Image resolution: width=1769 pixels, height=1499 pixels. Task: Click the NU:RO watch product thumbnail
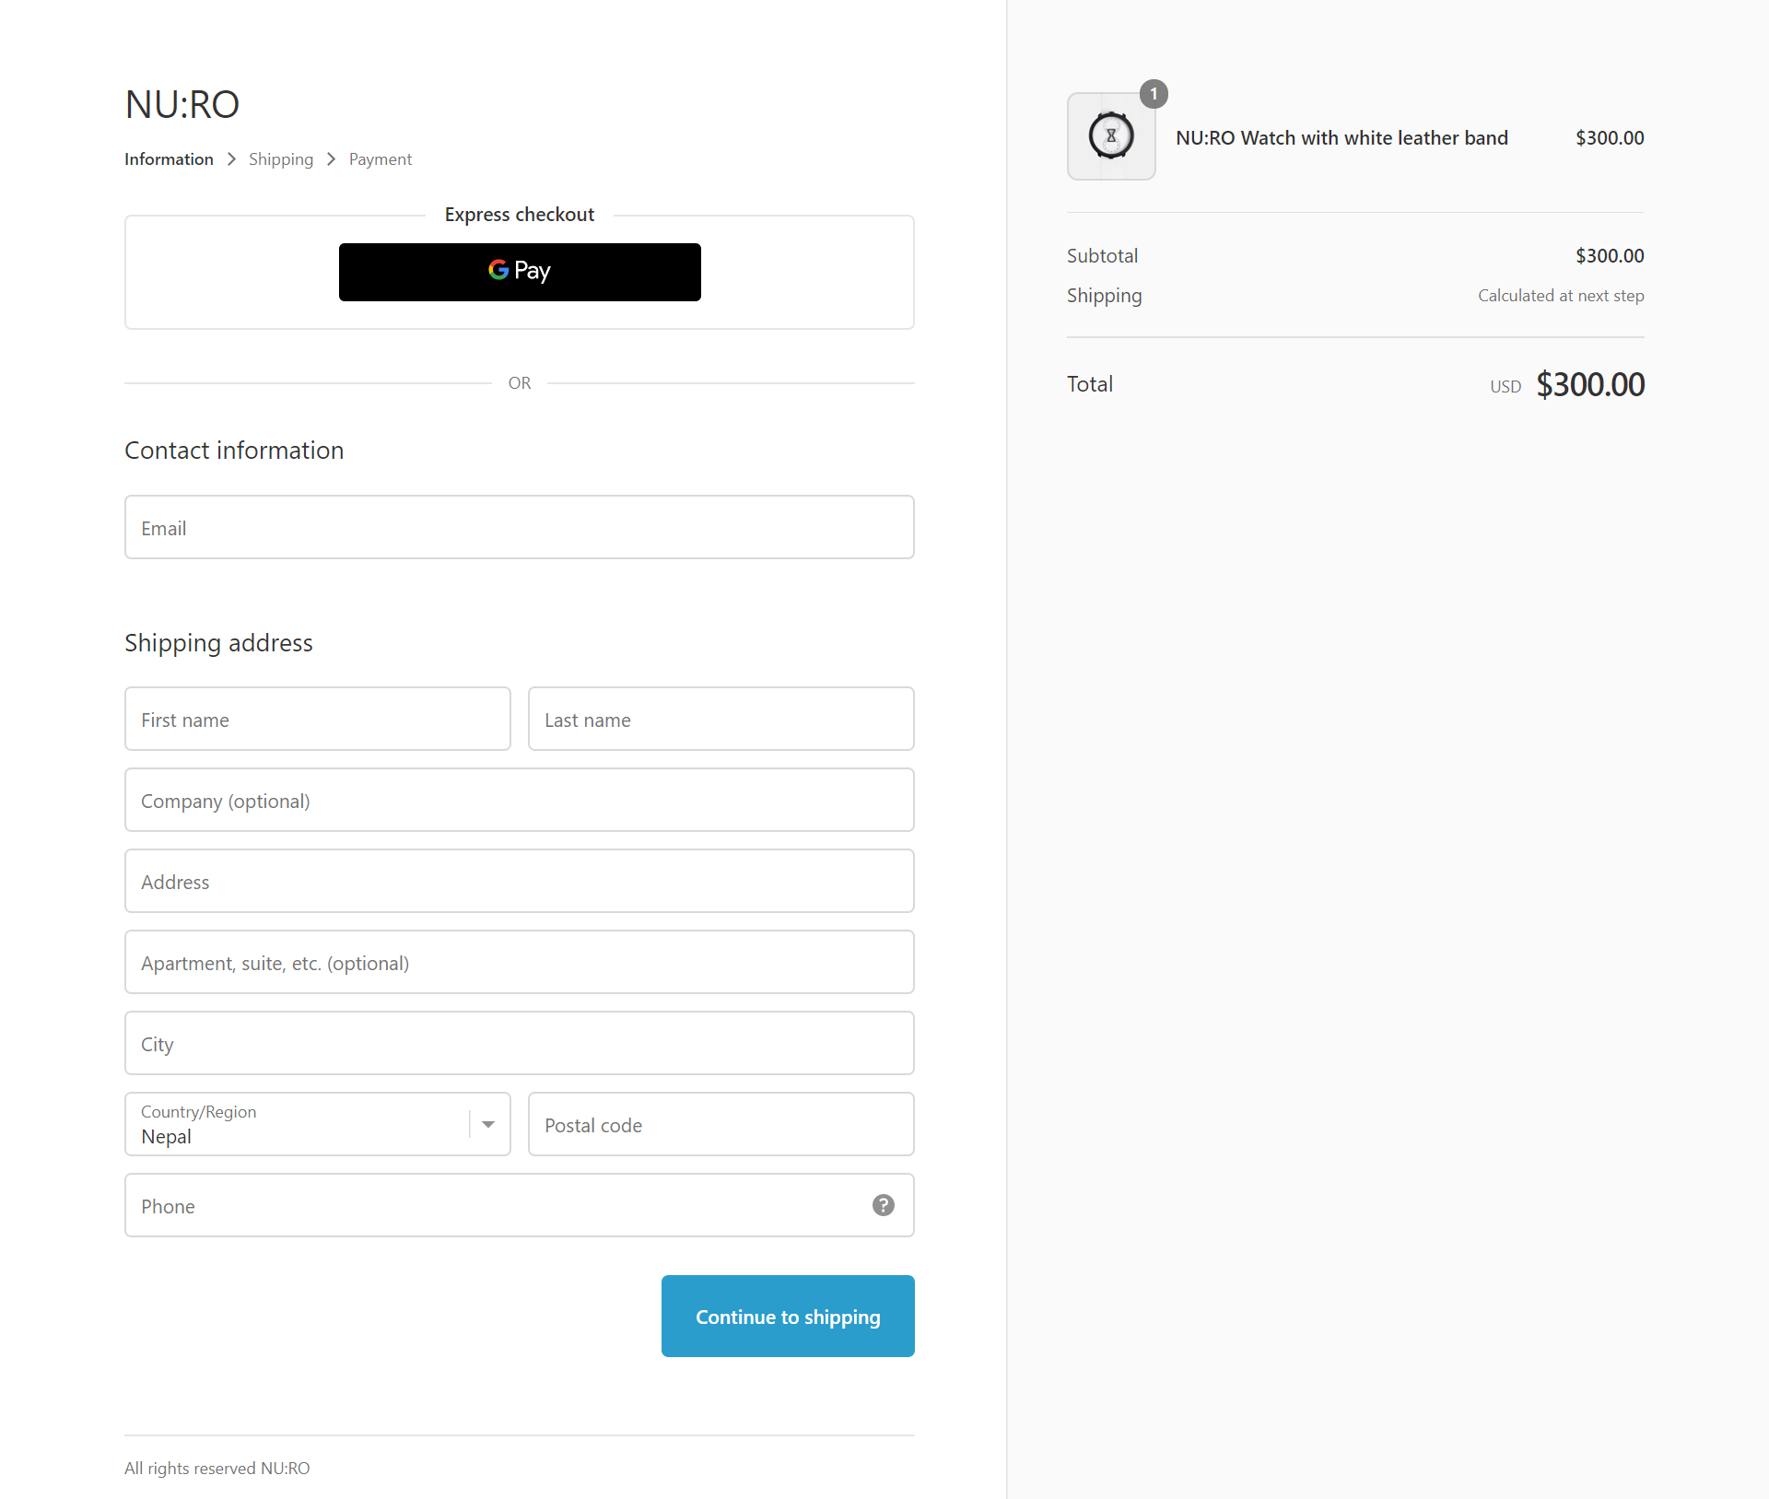(1110, 136)
